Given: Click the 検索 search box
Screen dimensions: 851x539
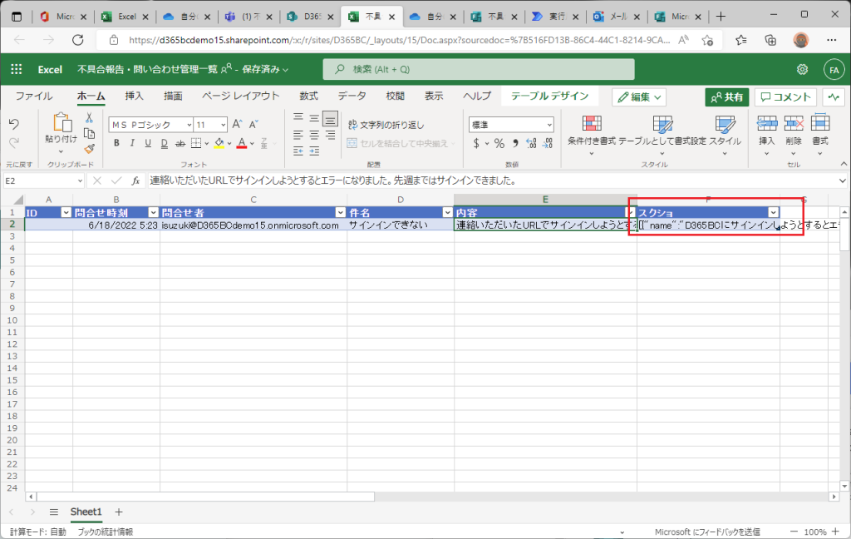Looking at the screenshot, I should 478,70.
